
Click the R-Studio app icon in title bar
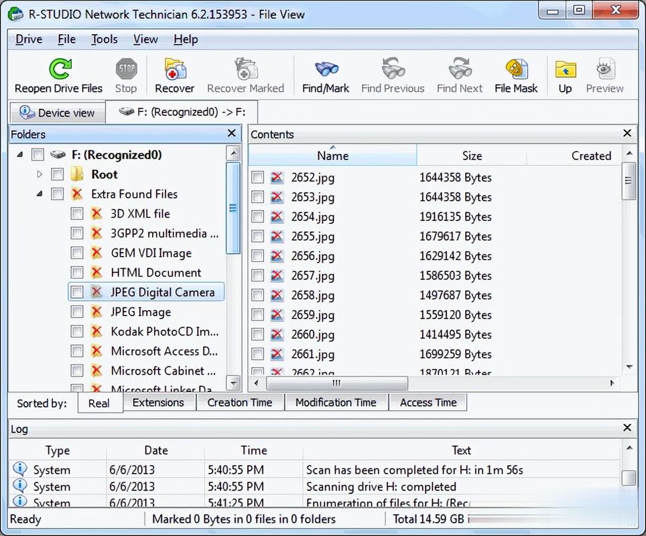tap(15, 14)
